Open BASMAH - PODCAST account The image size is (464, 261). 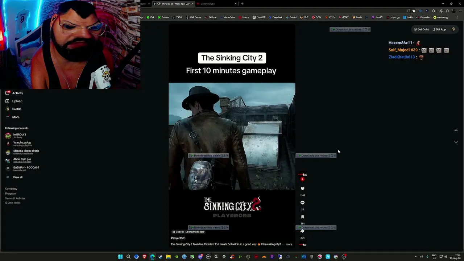[22, 169]
